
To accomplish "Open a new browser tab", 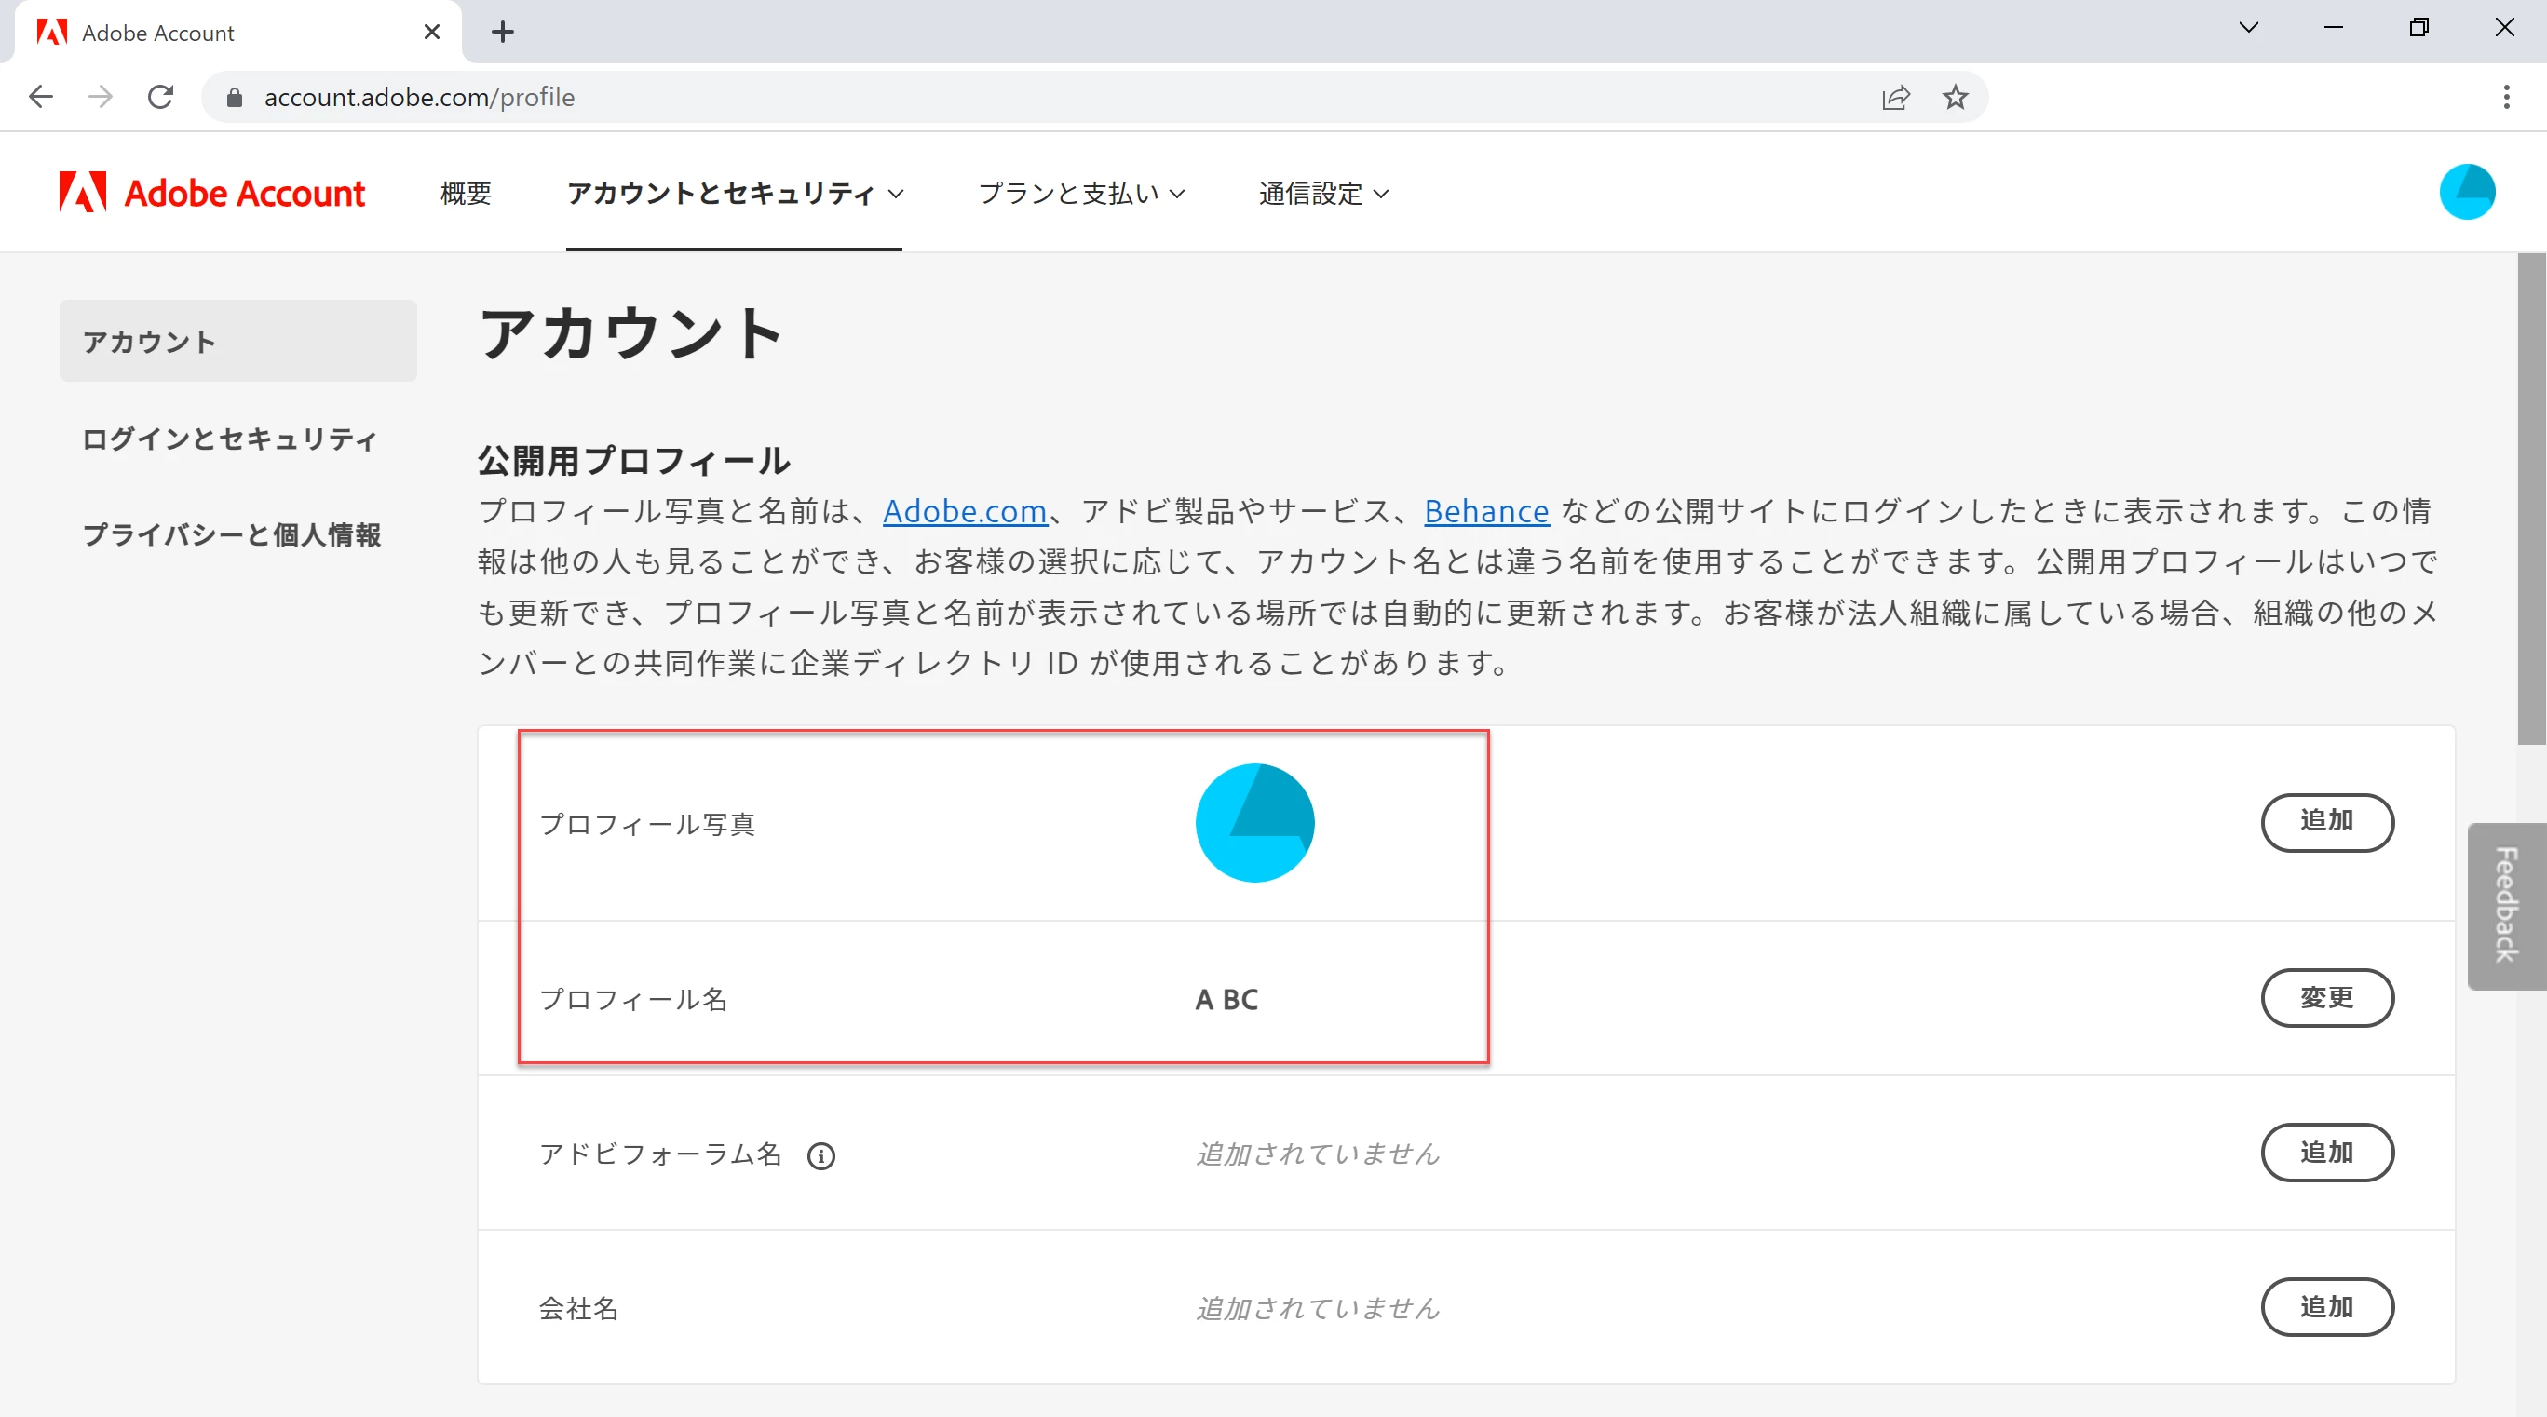I will pos(502,32).
